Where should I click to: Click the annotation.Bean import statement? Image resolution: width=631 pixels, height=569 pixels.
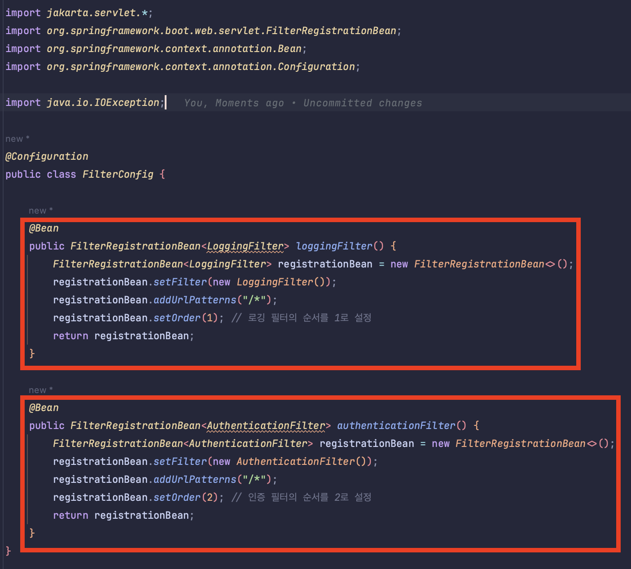(x=156, y=49)
